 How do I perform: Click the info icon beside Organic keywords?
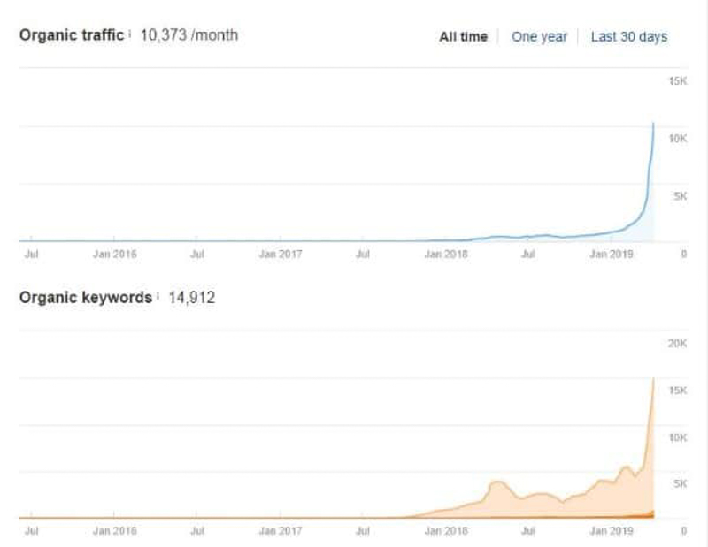(158, 297)
